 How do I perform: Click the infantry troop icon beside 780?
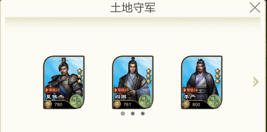(48, 104)
